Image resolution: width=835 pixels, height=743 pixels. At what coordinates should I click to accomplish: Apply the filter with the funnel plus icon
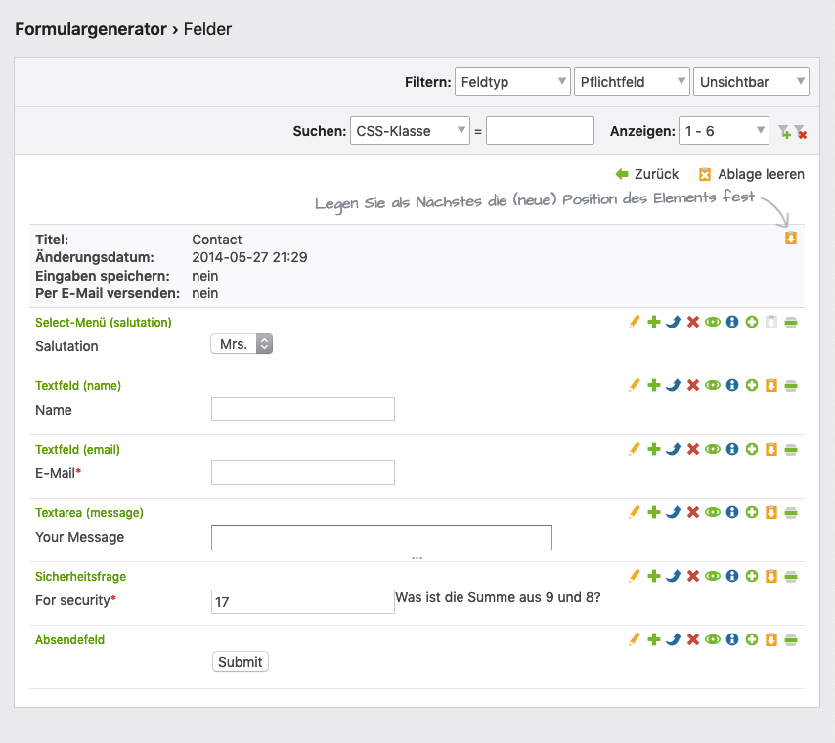[x=784, y=132]
